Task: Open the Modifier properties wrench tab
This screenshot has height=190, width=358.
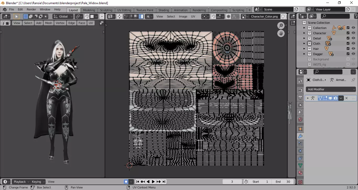Action: coord(300,136)
